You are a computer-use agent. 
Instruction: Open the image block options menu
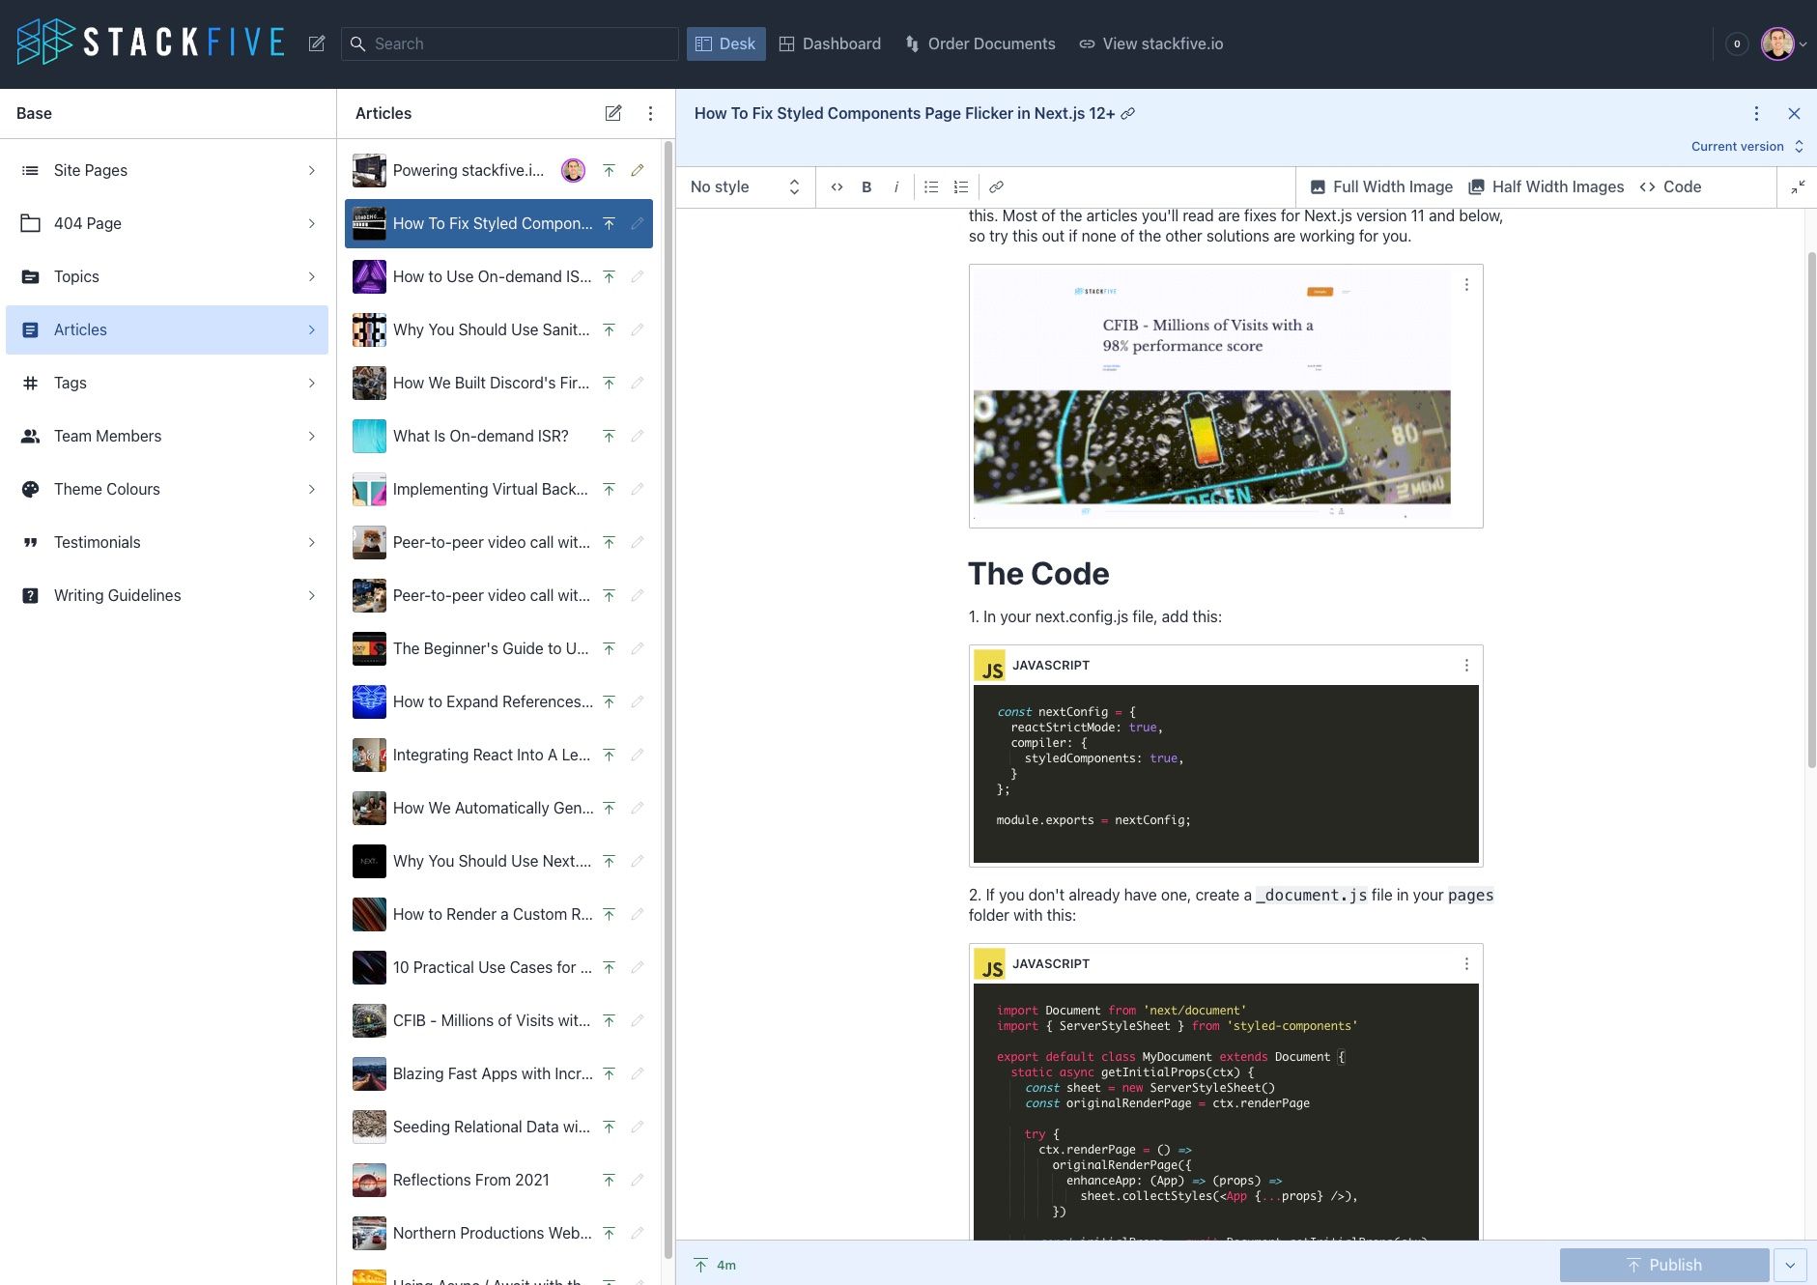(x=1466, y=284)
